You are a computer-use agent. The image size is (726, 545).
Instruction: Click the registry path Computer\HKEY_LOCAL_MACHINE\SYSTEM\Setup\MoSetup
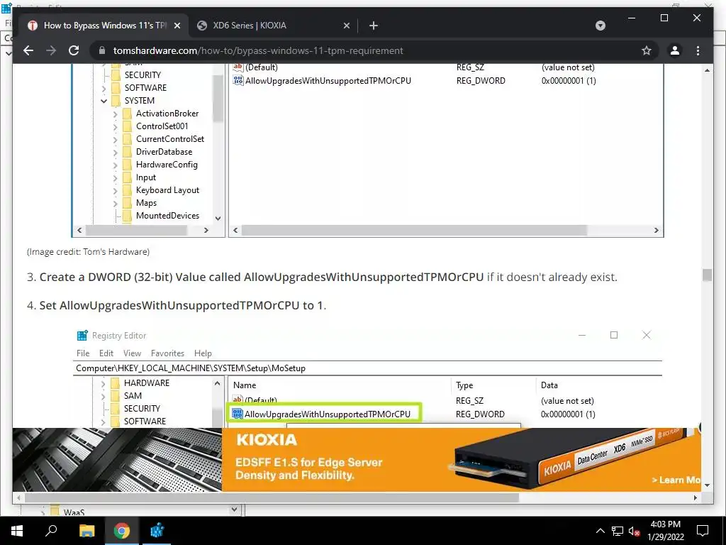coord(191,368)
